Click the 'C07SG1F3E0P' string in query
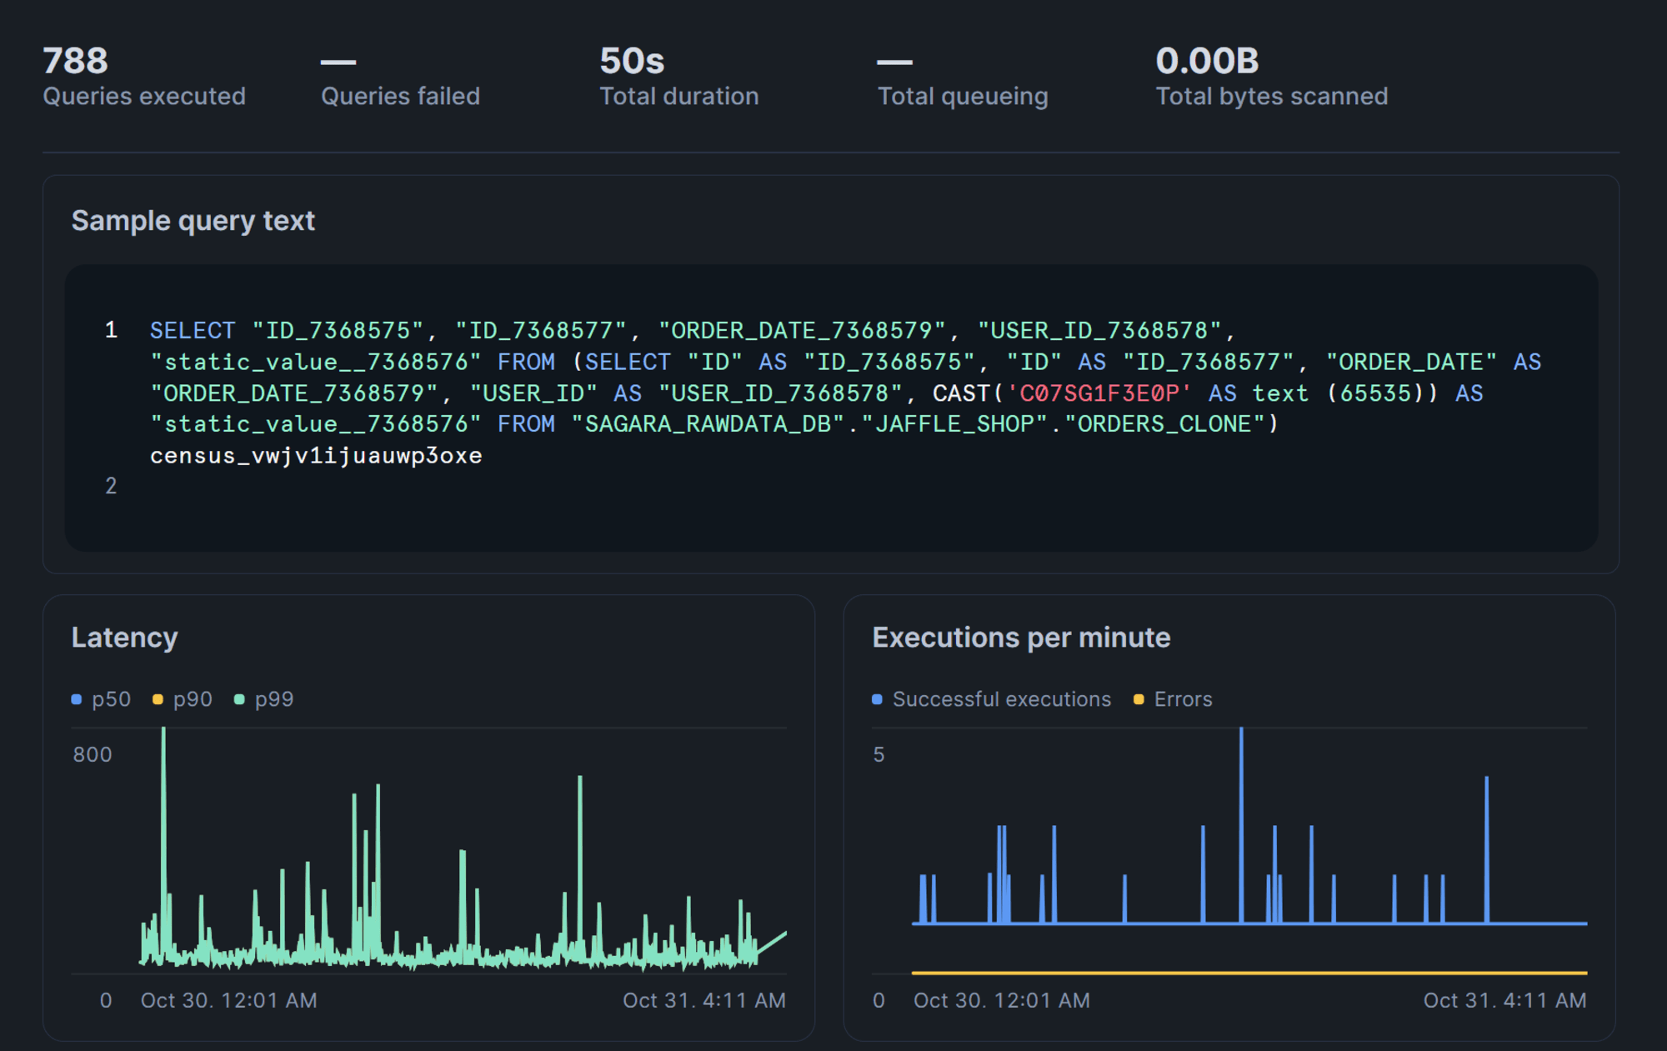Screen dimensions: 1667x1051 pyautogui.click(x=1099, y=393)
